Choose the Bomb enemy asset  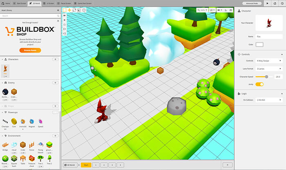5,92
